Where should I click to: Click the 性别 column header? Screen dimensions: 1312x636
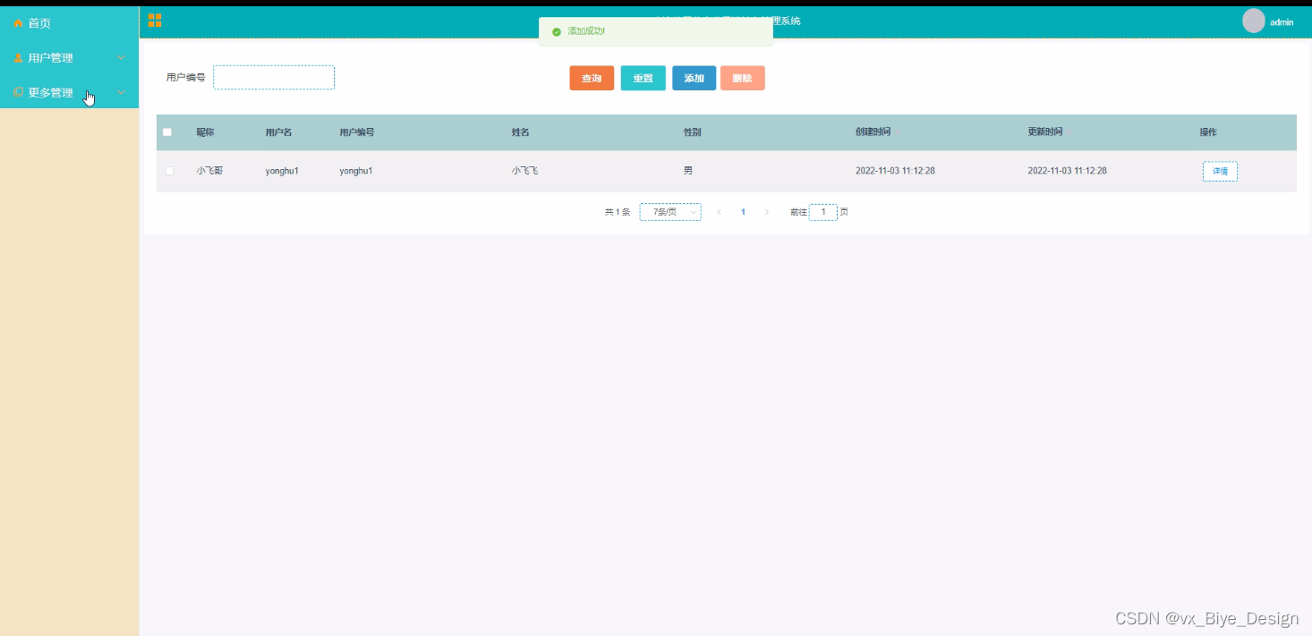tap(693, 132)
